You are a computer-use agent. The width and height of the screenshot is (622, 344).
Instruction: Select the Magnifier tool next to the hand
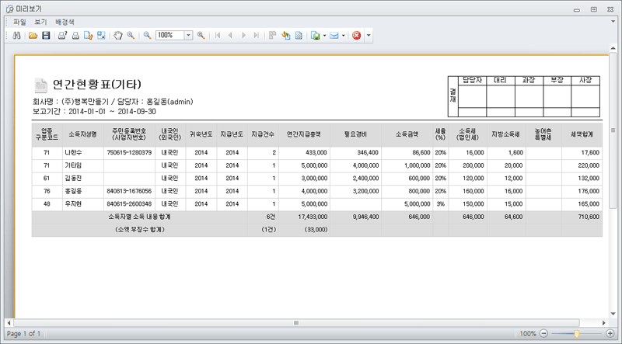pos(131,36)
